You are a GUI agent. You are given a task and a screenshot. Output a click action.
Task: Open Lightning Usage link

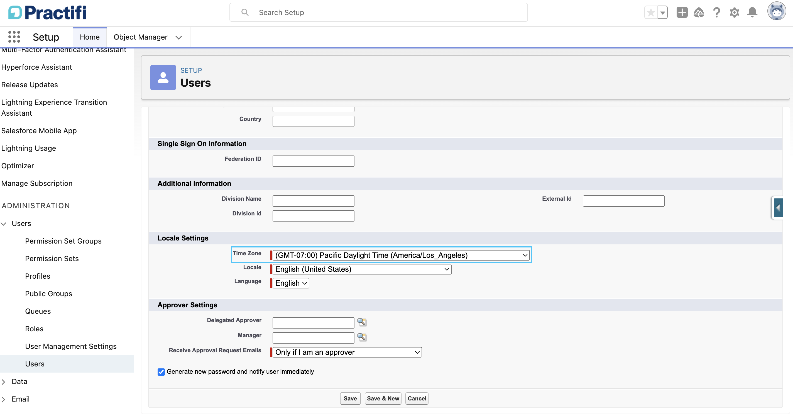[x=28, y=148]
